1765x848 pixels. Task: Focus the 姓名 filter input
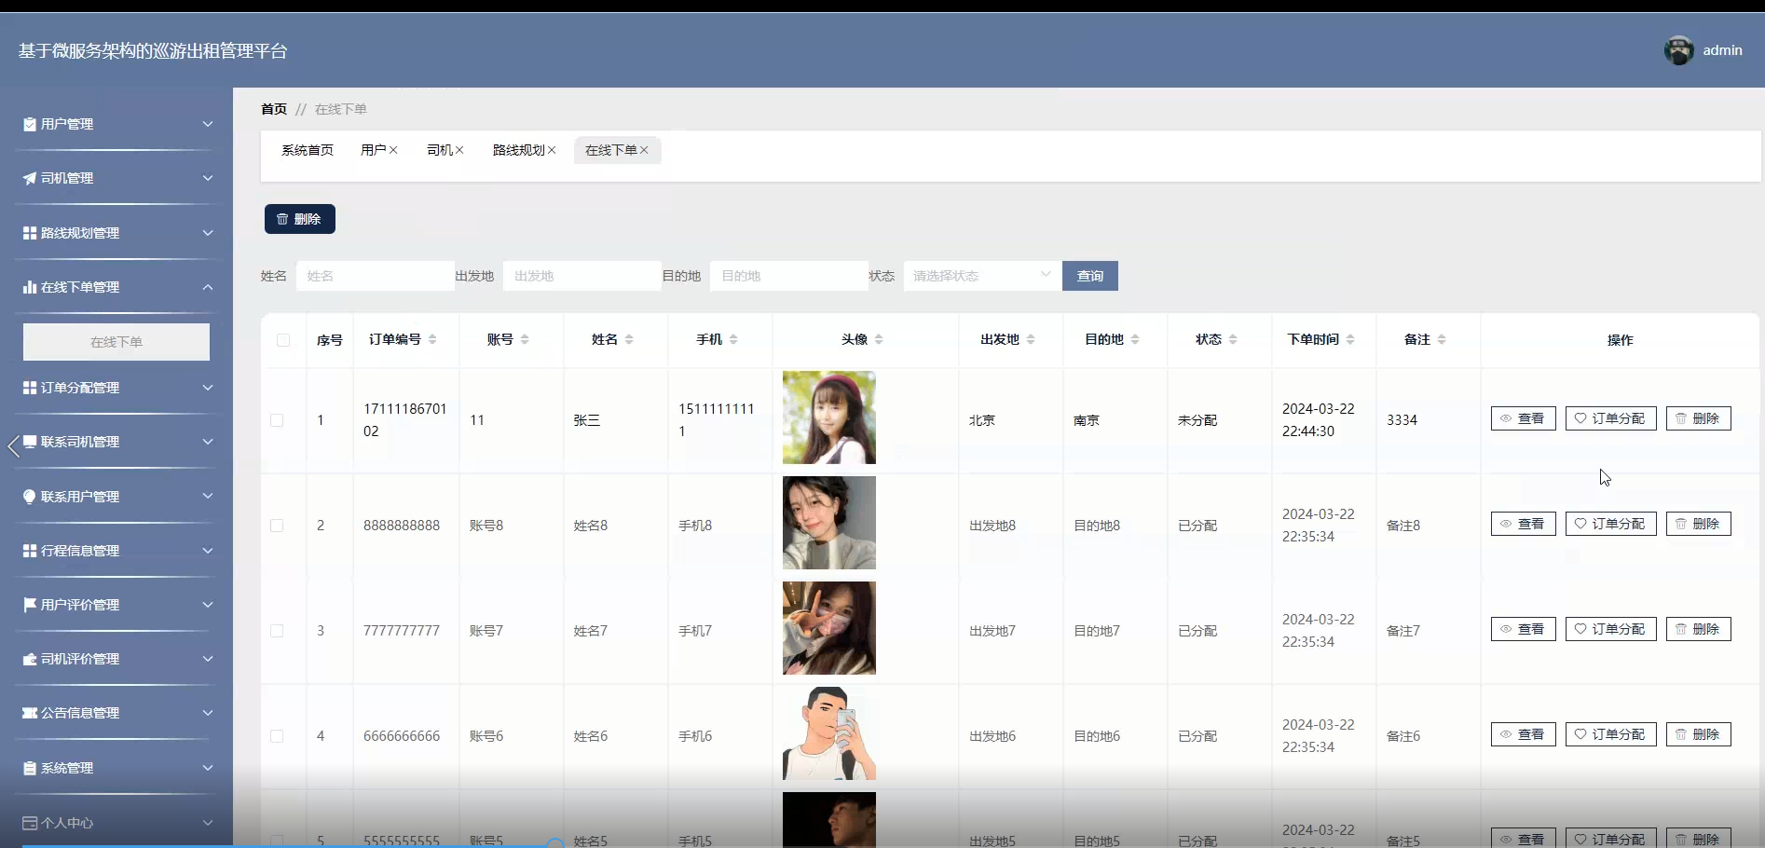click(x=376, y=276)
